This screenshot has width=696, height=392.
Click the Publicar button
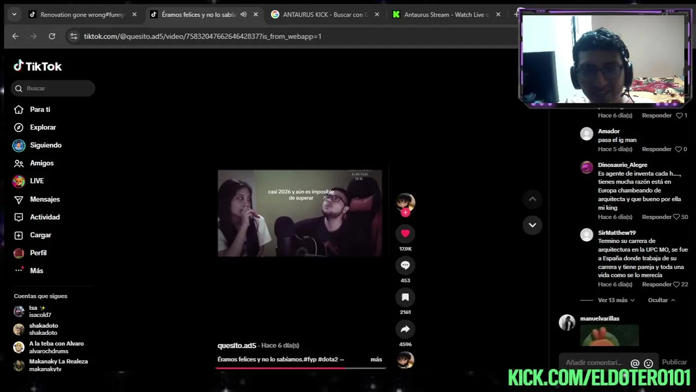(674, 363)
